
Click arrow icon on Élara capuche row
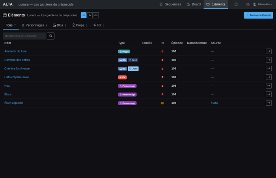click(269, 103)
